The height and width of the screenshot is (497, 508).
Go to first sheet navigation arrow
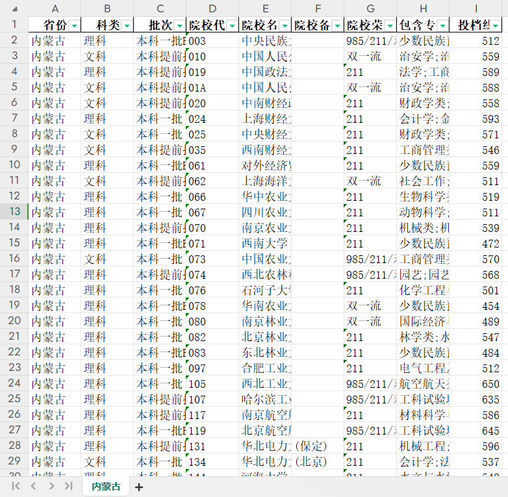click(16, 486)
